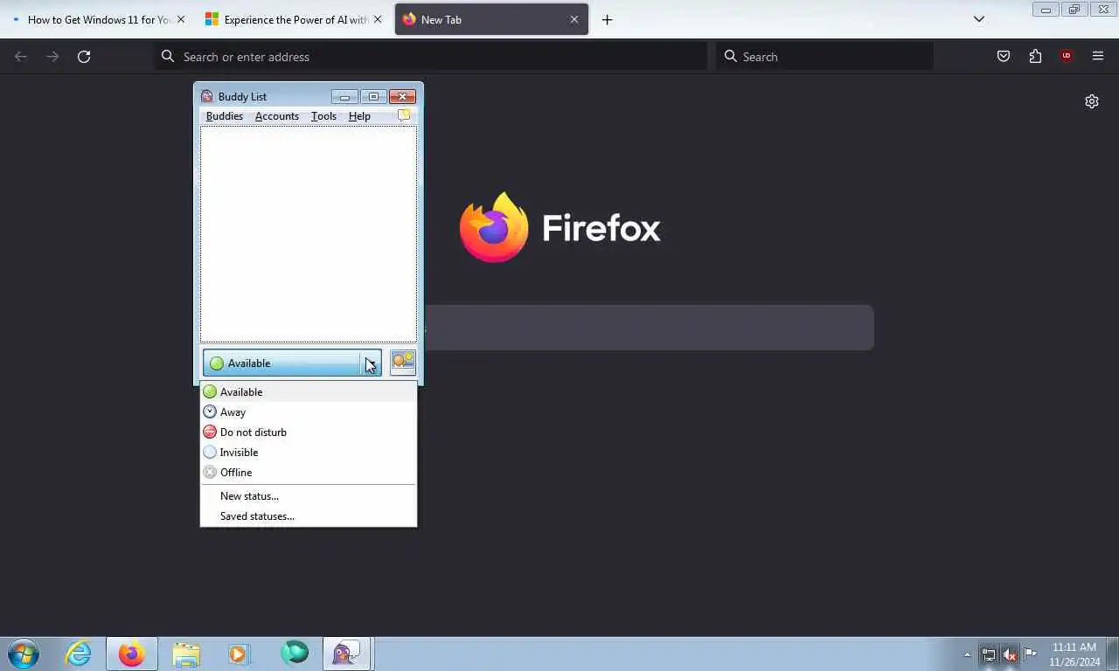Show hidden system tray icons arrow
This screenshot has height=671, width=1119.
pyautogui.click(x=967, y=654)
